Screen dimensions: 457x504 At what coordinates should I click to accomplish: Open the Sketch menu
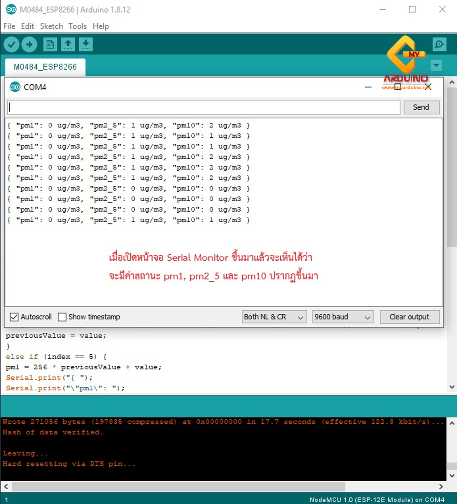51,26
